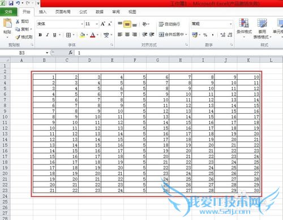Image resolution: width=283 pixels, height=220 pixels.
Task: Switch to the Data tab
Action: pos(100,12)
